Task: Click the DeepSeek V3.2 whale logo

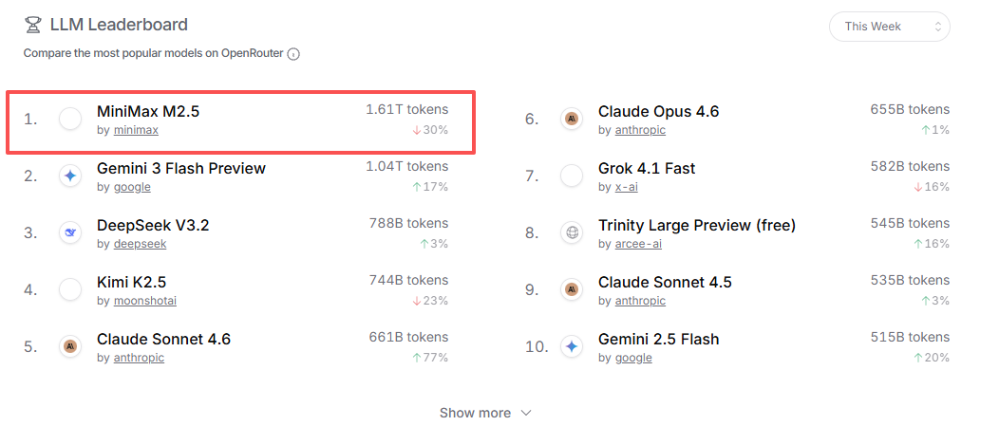Action: tap(70, 232)
